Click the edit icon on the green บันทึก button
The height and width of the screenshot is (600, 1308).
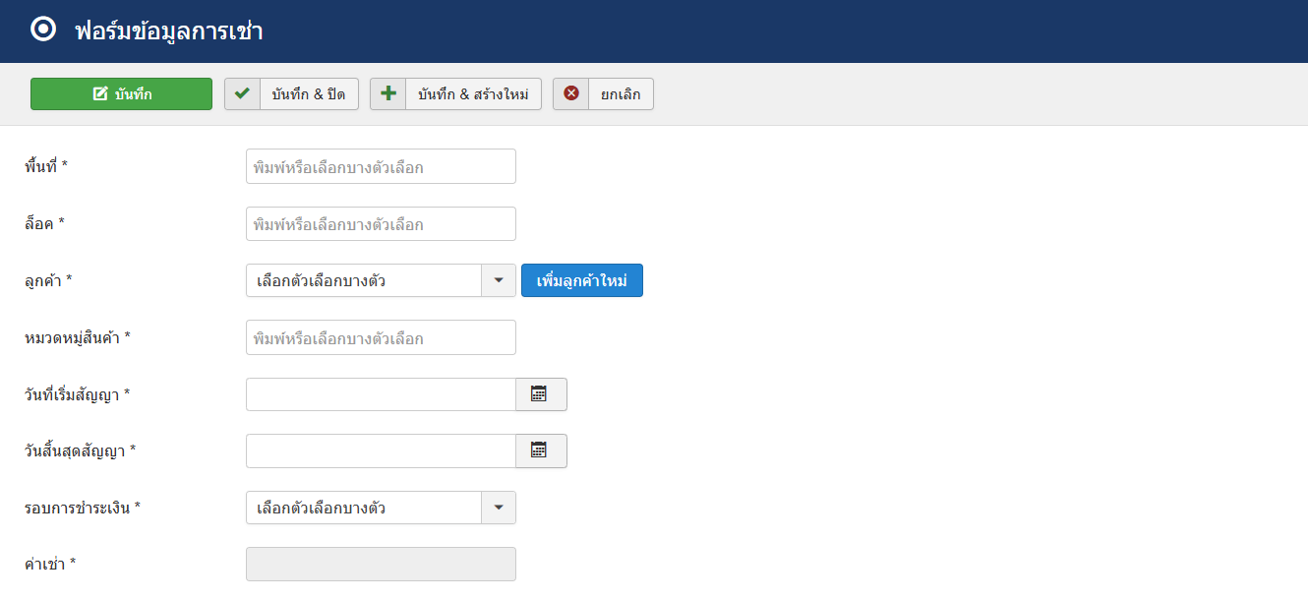(99, 94)
